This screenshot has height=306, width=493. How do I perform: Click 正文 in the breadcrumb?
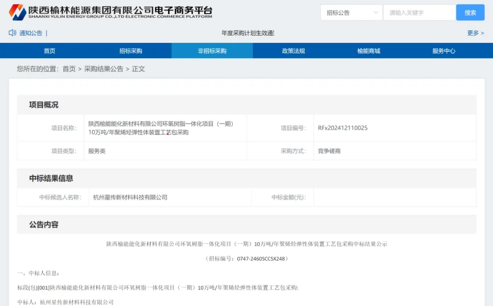point(138,69)
